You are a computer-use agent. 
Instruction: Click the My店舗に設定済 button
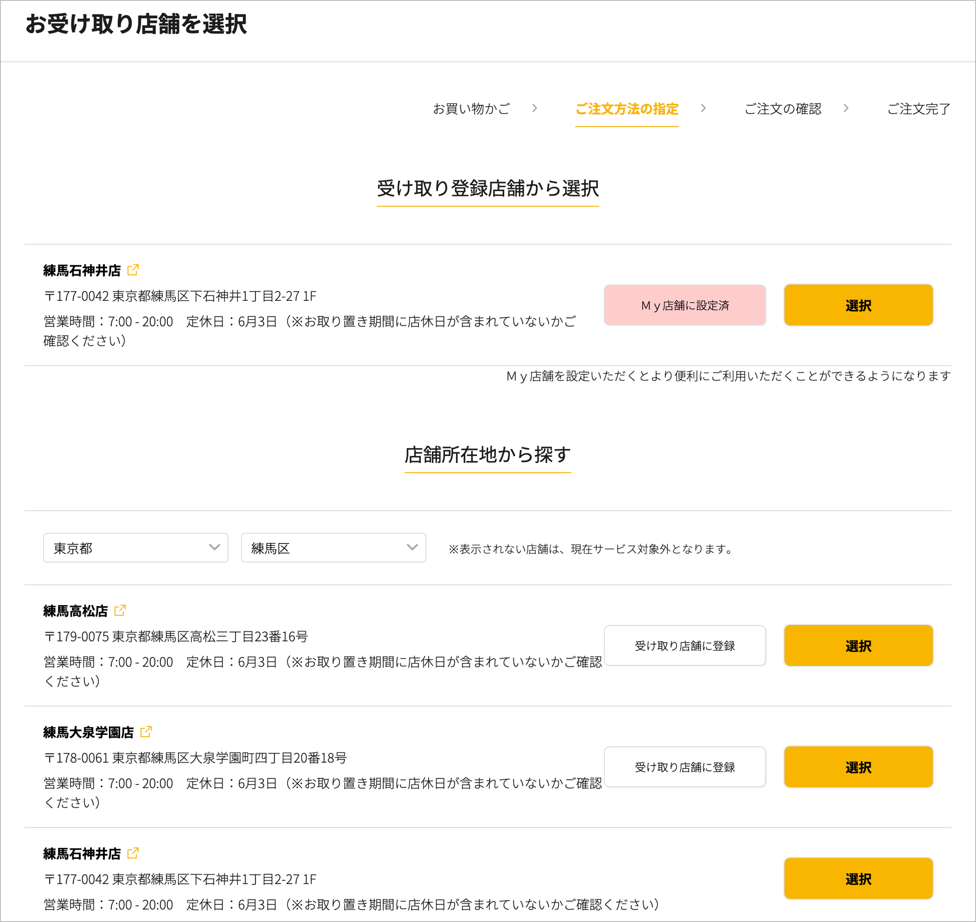[684, 305]
